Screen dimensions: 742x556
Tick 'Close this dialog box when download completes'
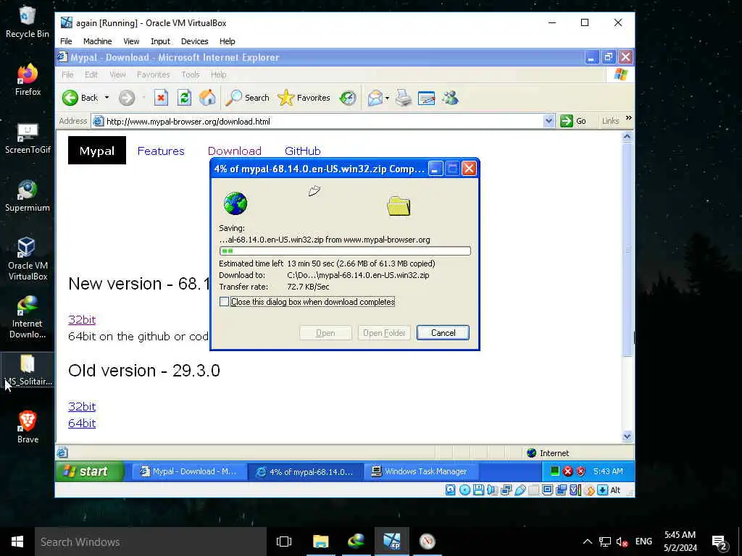225,302
